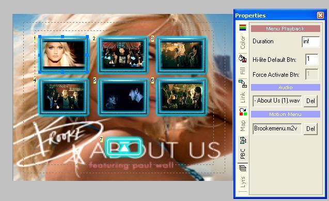Image resolution: width=329 pixels, height=201 pixels.
Task: Open the Lyrs layers icon
Action: (243, 168)
